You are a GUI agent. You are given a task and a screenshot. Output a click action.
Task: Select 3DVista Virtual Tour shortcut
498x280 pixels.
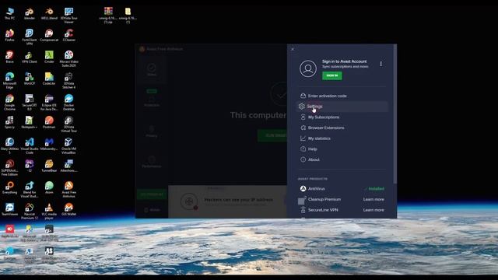tap(69, 124)
